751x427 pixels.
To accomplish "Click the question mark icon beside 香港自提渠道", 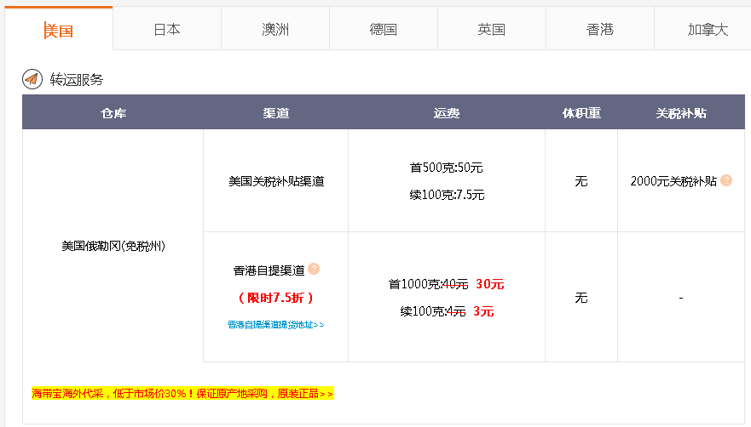I will click(x=314, y=270).
